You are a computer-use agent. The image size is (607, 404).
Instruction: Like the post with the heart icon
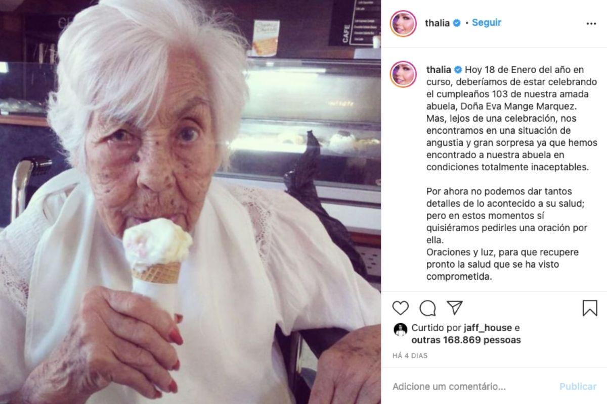pos(400,308)
